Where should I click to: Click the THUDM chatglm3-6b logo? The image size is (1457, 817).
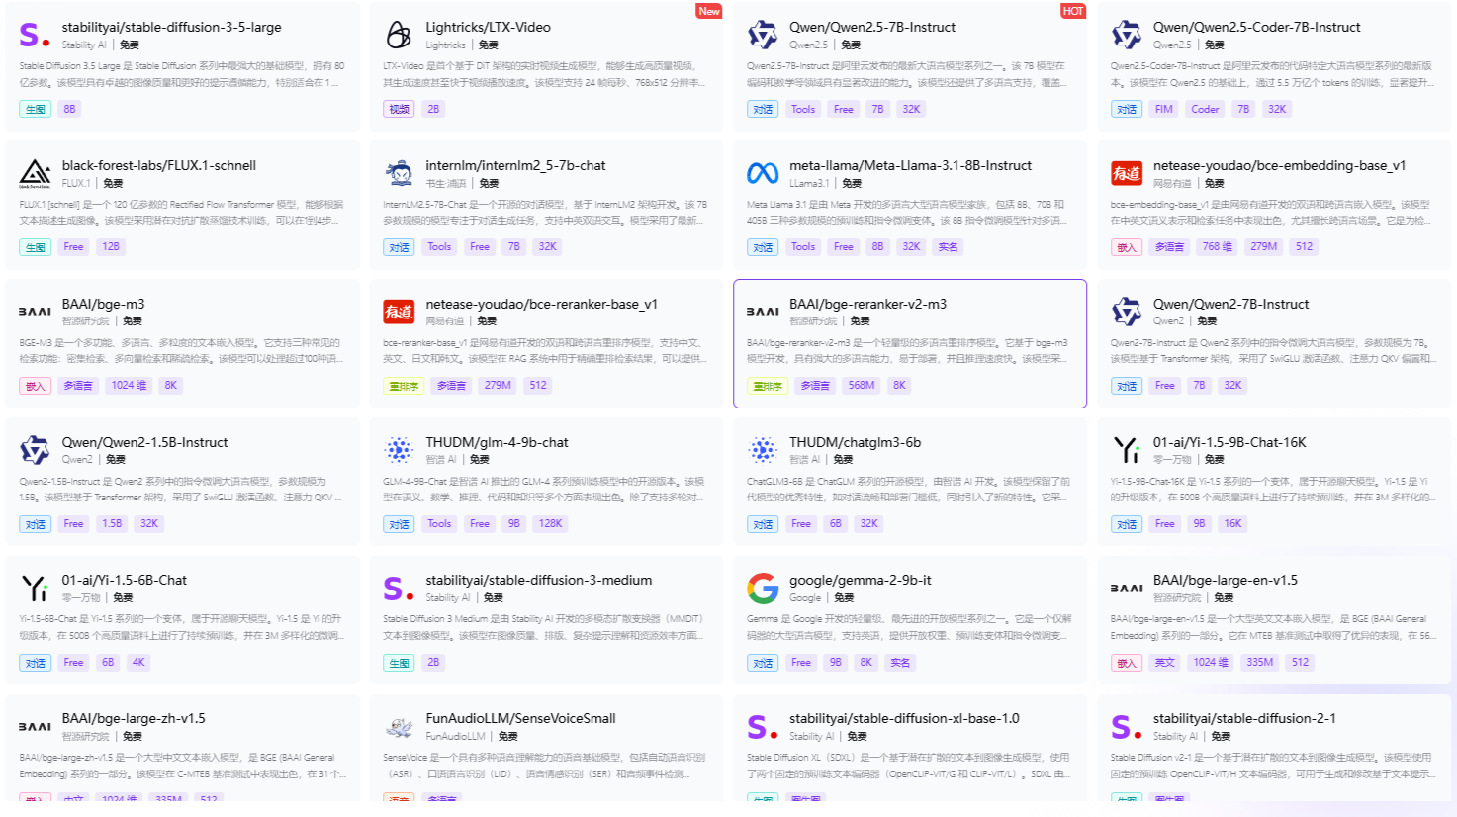tap(763, 450)
